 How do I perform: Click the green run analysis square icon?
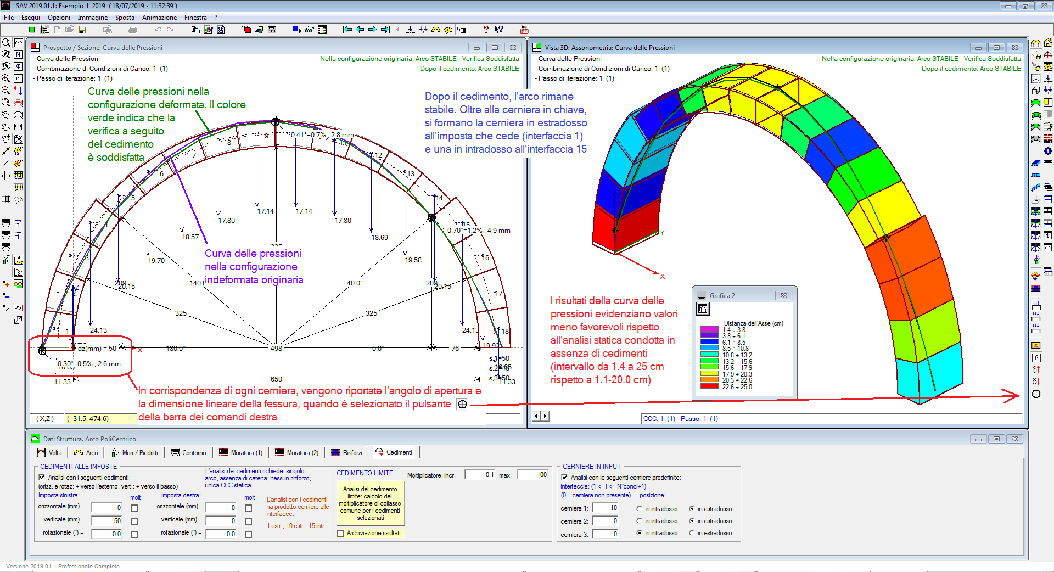[32, 30]
